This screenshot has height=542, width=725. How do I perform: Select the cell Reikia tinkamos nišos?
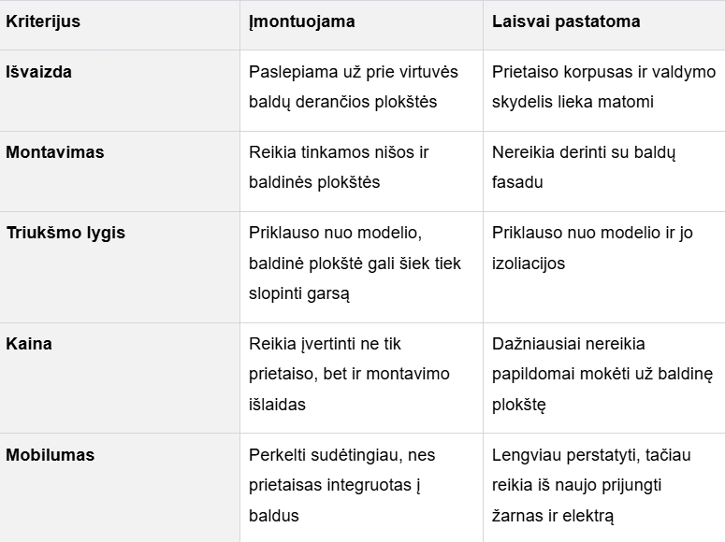362,171
